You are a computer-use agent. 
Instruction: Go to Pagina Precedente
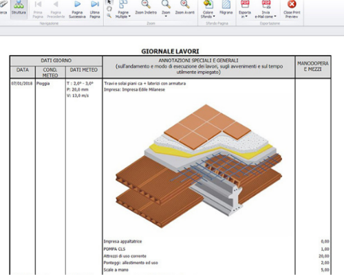[x=56, y=9]
